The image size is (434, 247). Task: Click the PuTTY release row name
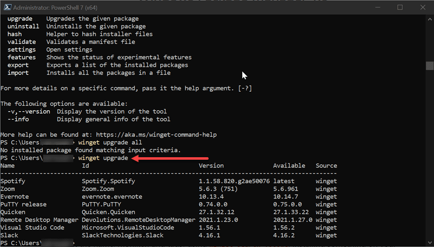coord(23,204)
